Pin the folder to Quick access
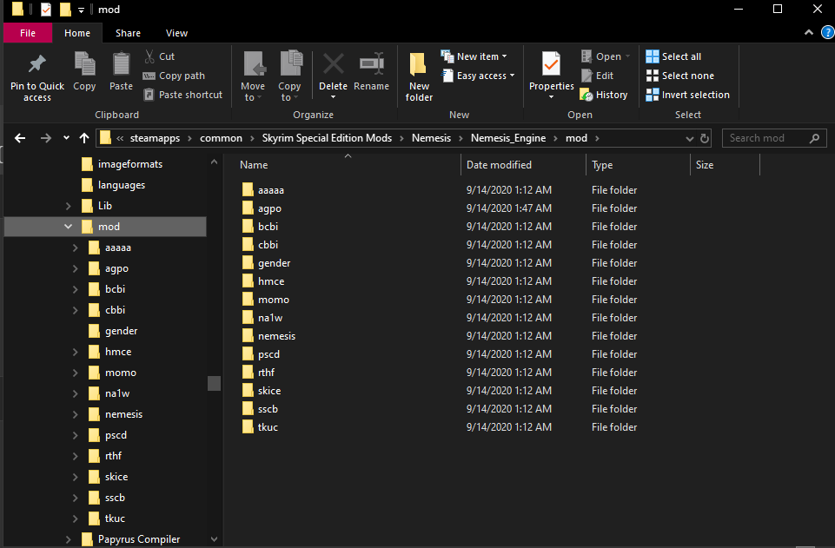This screenshot has width=835, height=548. (x=36, y=77)
